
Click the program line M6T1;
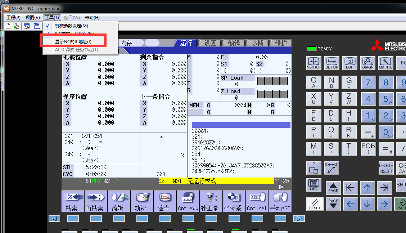[x=199, y=160]
